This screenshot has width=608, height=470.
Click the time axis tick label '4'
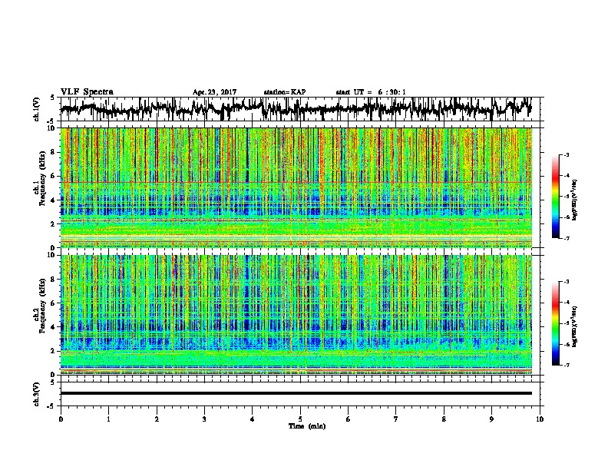click(253, 419)
